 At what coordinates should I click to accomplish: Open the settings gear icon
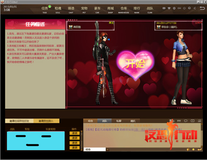point(174,8)
